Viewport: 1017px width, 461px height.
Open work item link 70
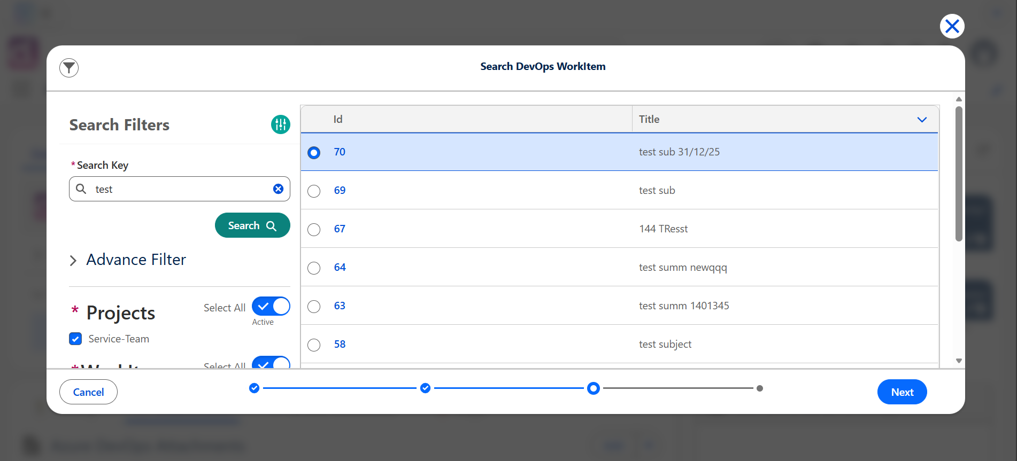(x=340, y=152)
